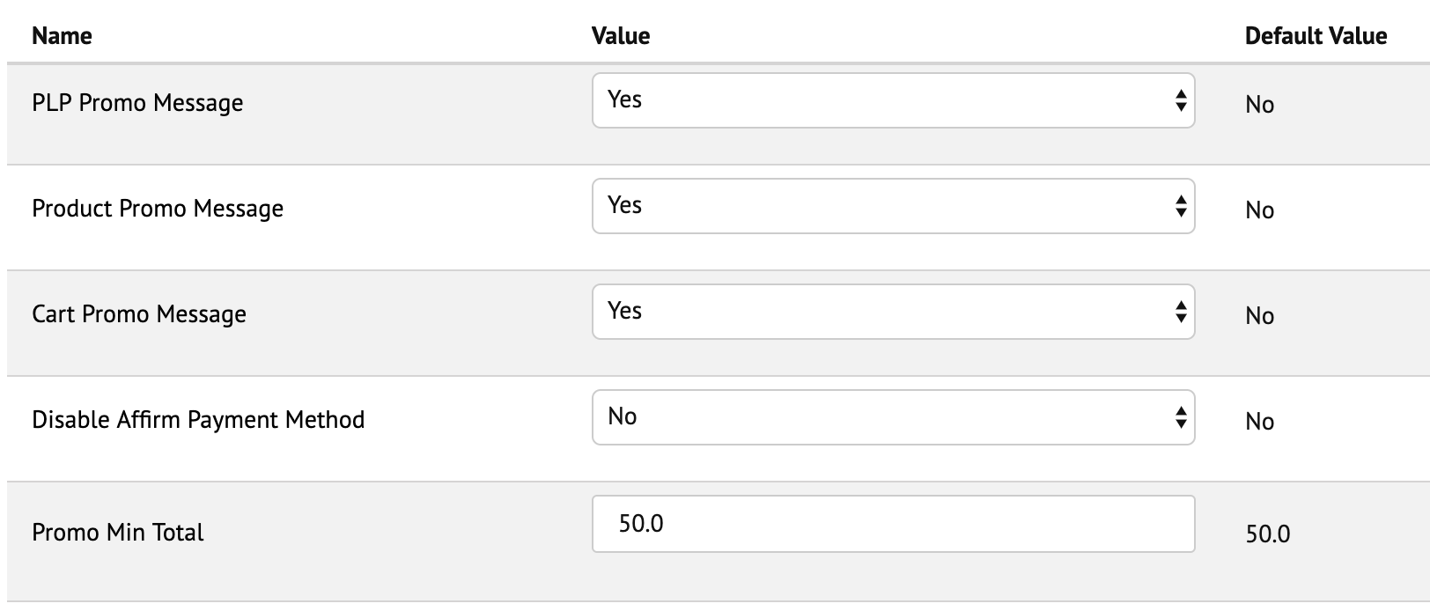Click the Promo Min Total input field
Viewport: 1430px width, 611px height.
click(893, 524)
